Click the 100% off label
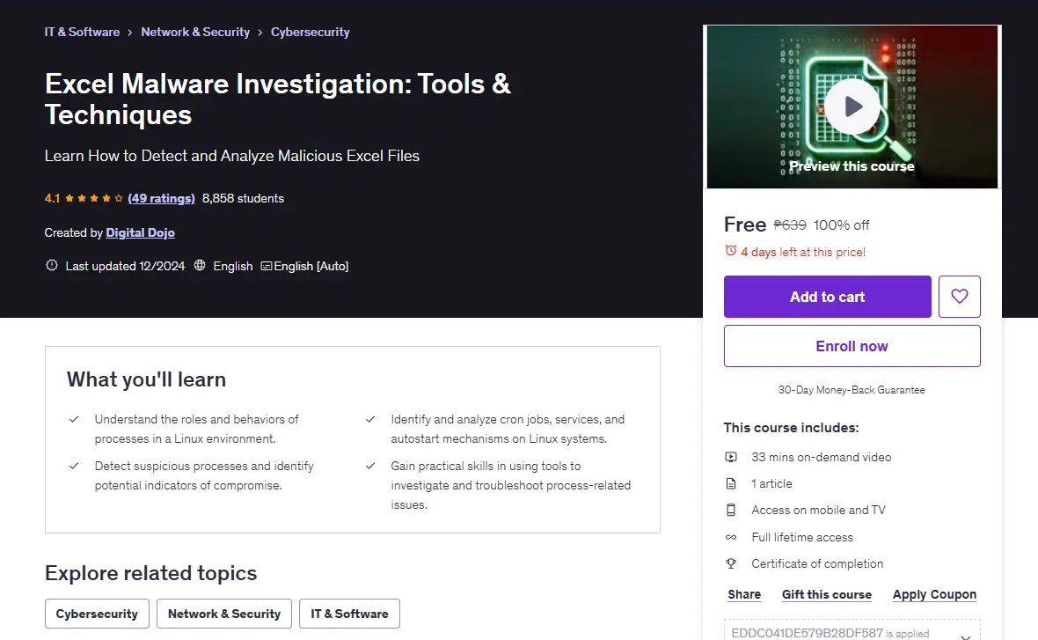Screen dimensions: 1038x640 click(x=841, y=225)
